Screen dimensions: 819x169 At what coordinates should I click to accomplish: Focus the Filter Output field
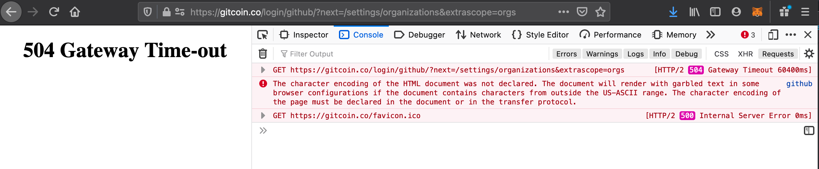(x=413, y=54)
